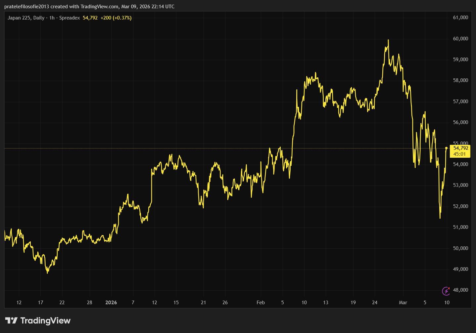Click the 61,000 price scale label
Screen dimensions: 476x333
pyautogui.click(x=461, y=17)
